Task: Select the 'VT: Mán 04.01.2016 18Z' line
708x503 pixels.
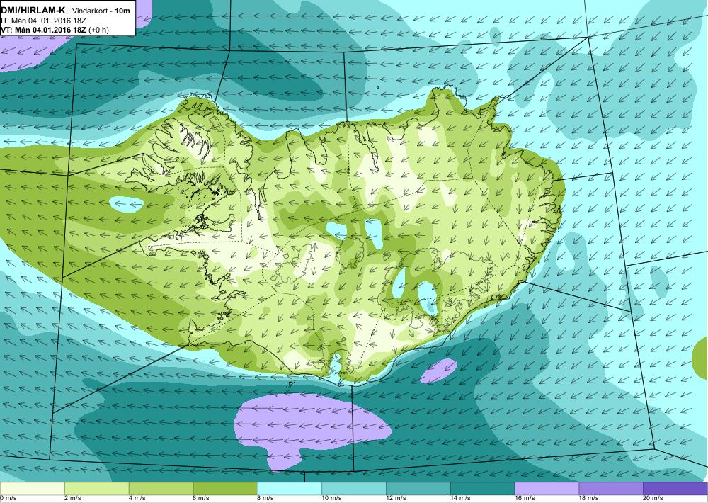Action: click(44, 30)
